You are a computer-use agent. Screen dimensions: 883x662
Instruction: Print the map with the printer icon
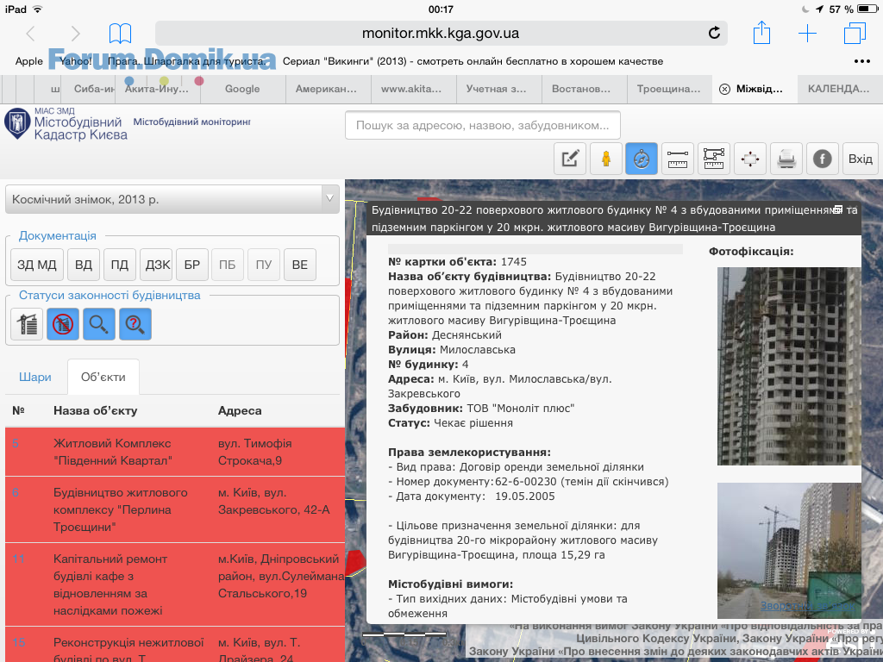click(786, 159)
